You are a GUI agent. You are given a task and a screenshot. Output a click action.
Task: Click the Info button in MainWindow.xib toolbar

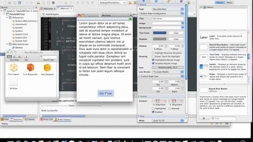[26, 57]
